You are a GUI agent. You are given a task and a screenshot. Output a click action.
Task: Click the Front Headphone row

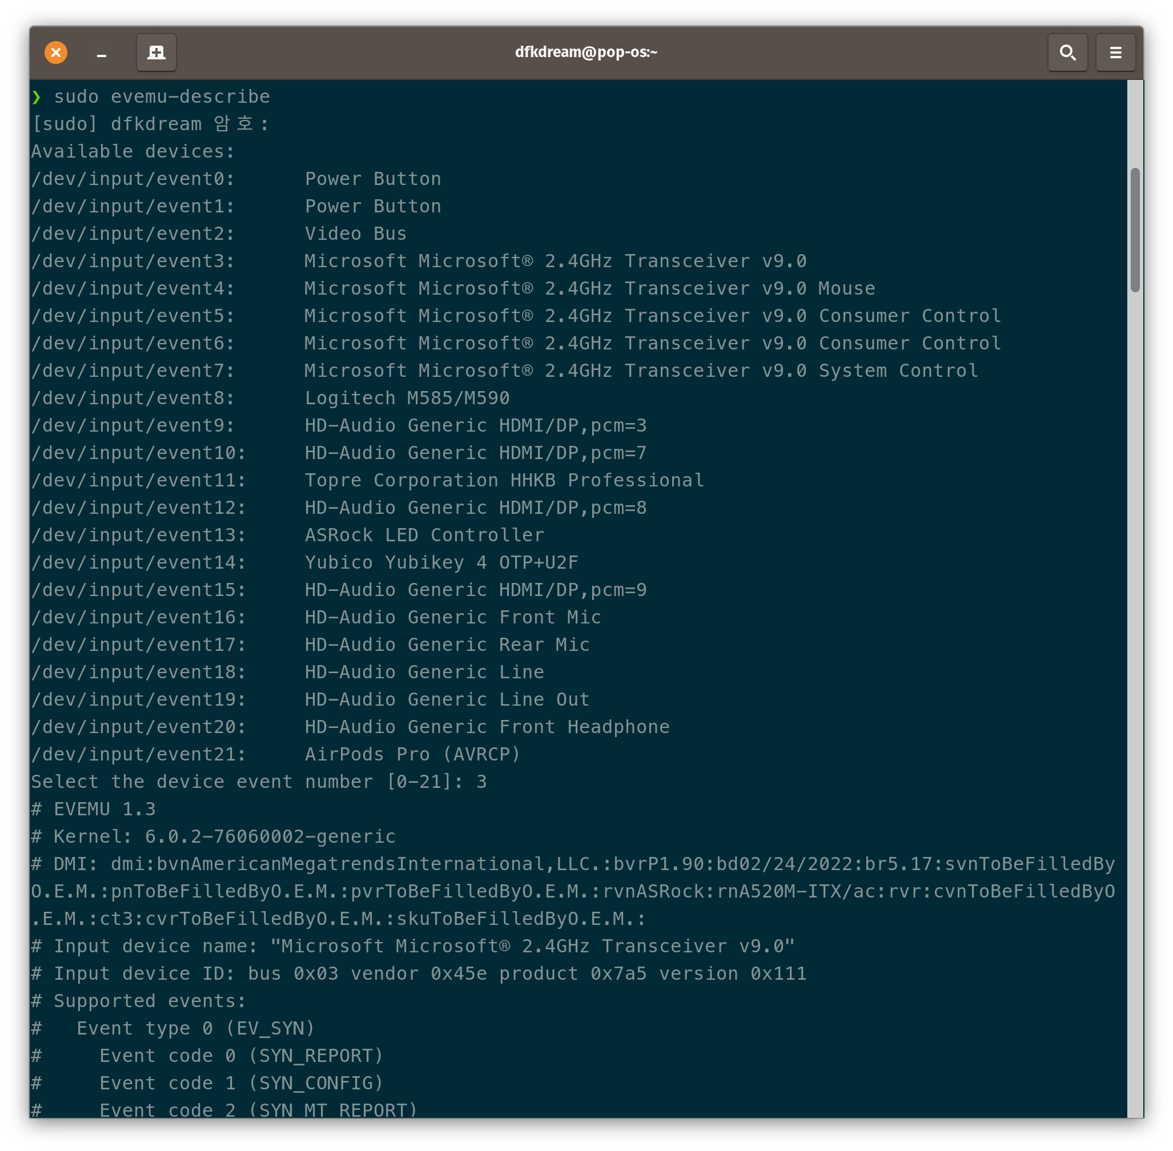pyautogui.click(x=351, y=727)
